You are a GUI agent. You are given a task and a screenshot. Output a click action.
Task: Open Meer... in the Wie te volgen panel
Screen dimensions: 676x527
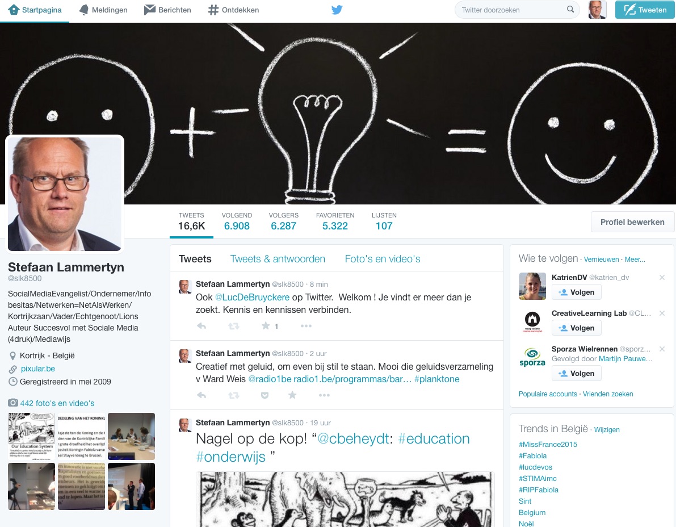(635, 259)
